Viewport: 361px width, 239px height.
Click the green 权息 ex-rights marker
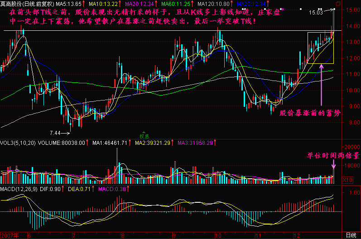pyautogui.click(x=144, y=135)
